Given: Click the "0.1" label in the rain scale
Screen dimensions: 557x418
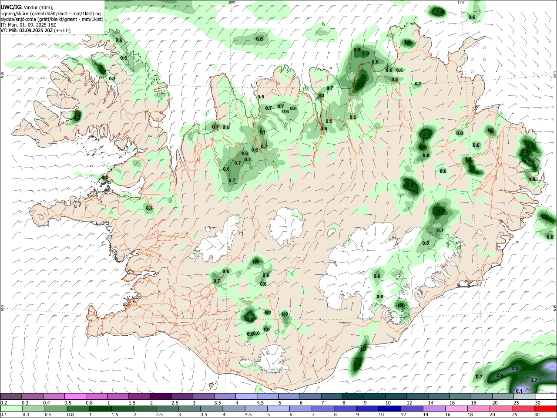Looking at the screenshot, I should (x=3, y=415).
